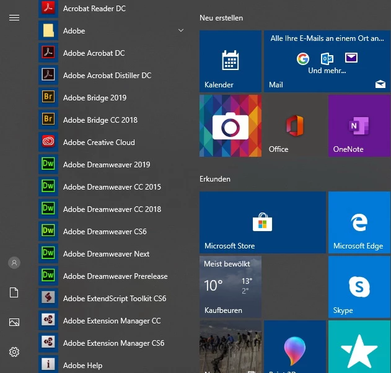Open Adobe Acrobat Distiller DC icon
This screenshot has height=373, width=391.
click(48, 75)
